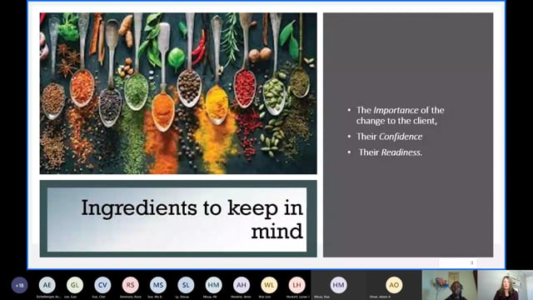
Task: Click the slide page number indicator
Action: 471,262
